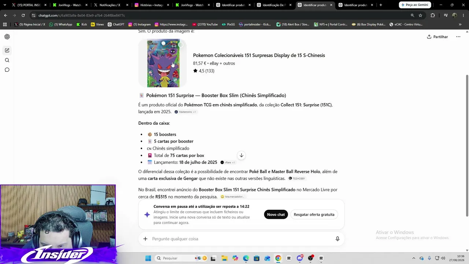The image size is (469, 264).
Task: Add an attachment with the plus icon
Action: [x=145, y=239]
